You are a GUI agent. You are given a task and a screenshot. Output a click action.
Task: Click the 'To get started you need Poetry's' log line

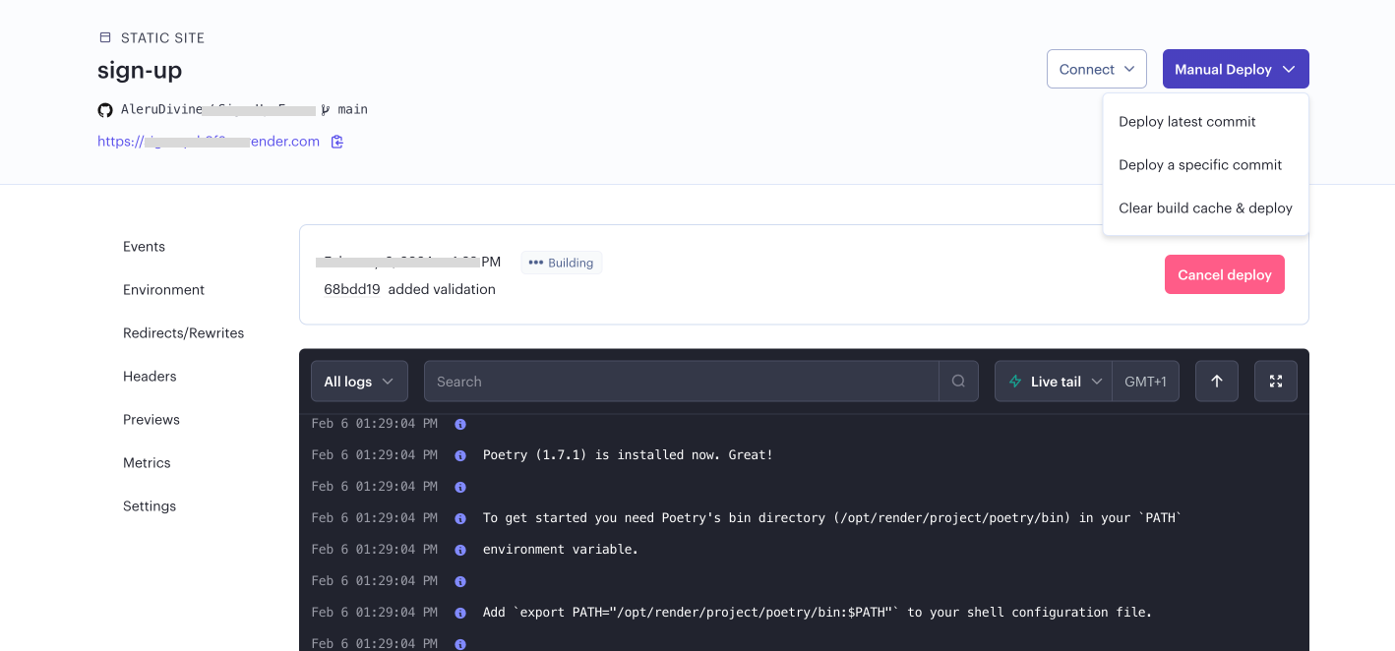click(831, 518)
